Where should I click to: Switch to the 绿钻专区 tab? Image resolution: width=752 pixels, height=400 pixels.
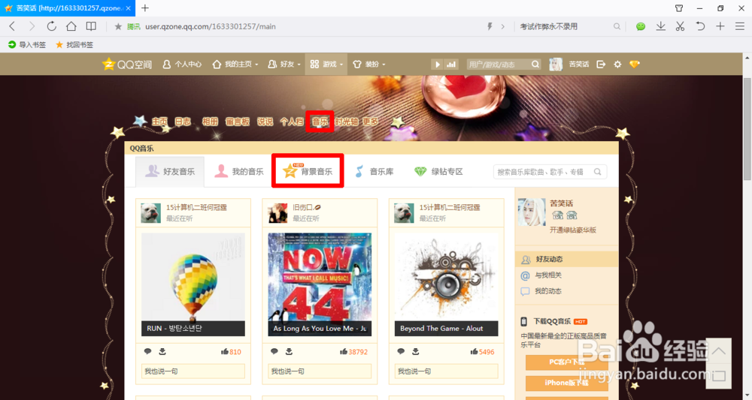[439, 171]
